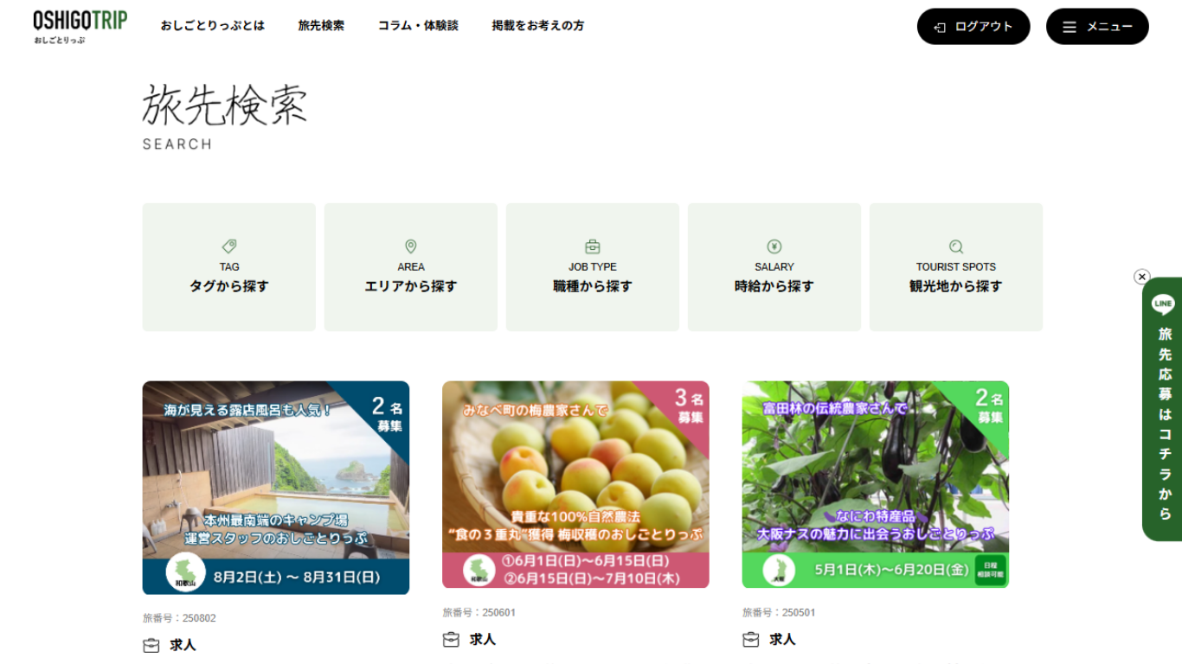The height and width of the screenshot is (664, 1182).
Task: Expand the 時給から探す search filter
Action: click(774, 267)
